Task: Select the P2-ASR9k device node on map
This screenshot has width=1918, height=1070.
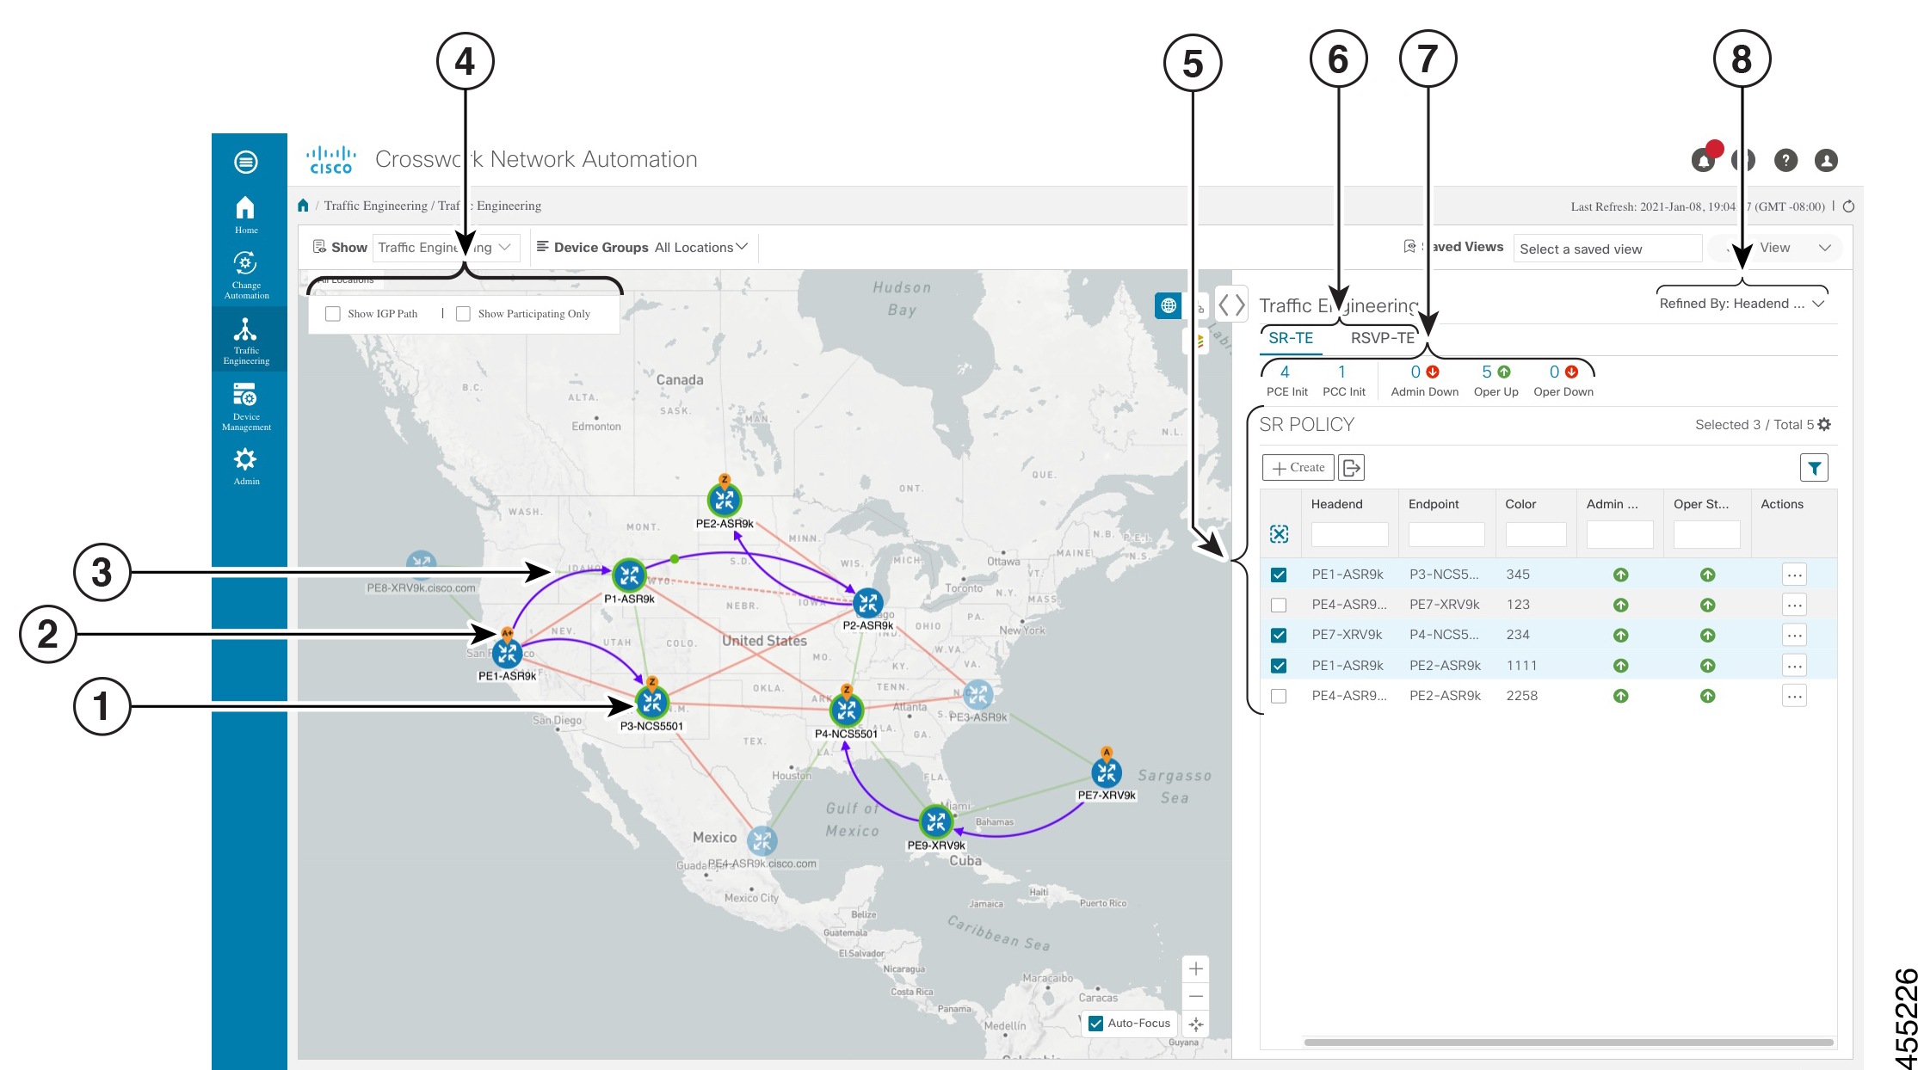Action: (868, 603)
